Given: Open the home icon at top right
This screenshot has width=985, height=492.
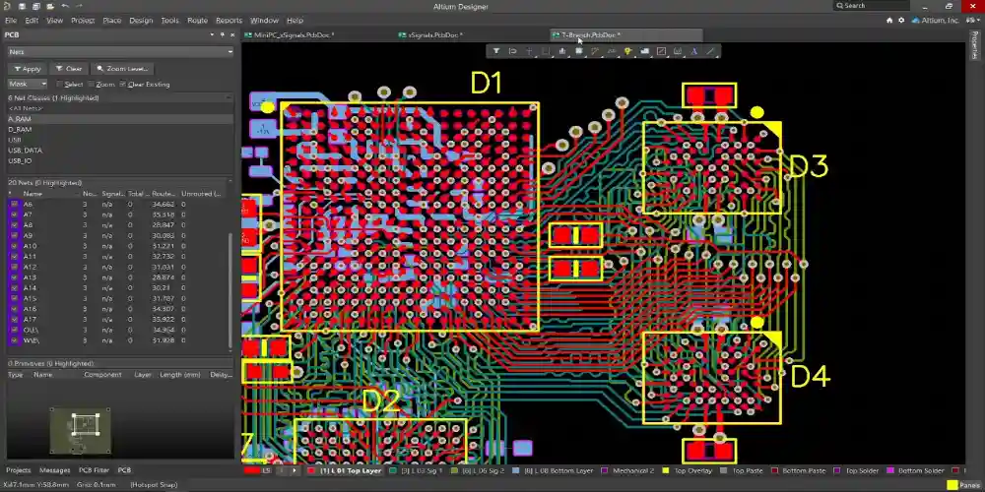Looking at the screenshot, I should coord(889,20).
